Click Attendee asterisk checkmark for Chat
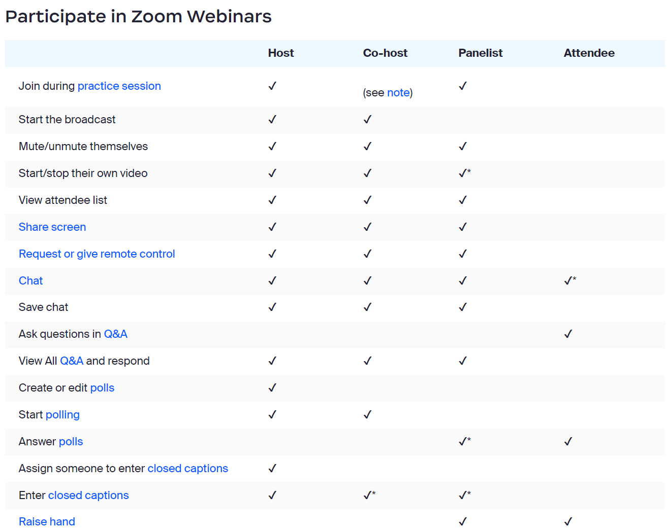Viewport: 668px width, 530px height. (x=570, y=280)
